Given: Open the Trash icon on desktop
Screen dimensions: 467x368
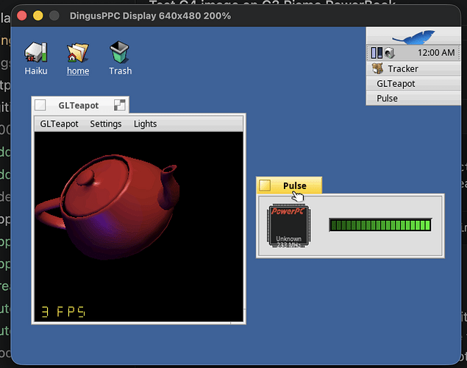Looking at the screenshot, I should pyautogui.click(x=119, y=52).
